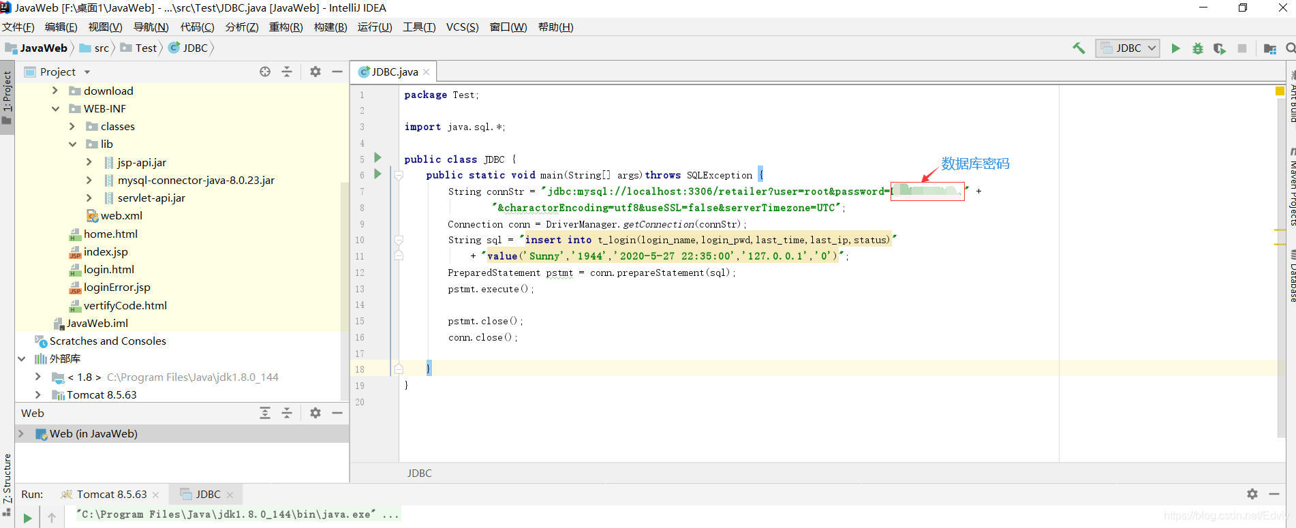Open the 编辑(E) menu
1296x528 pixels.
(61, 27)
